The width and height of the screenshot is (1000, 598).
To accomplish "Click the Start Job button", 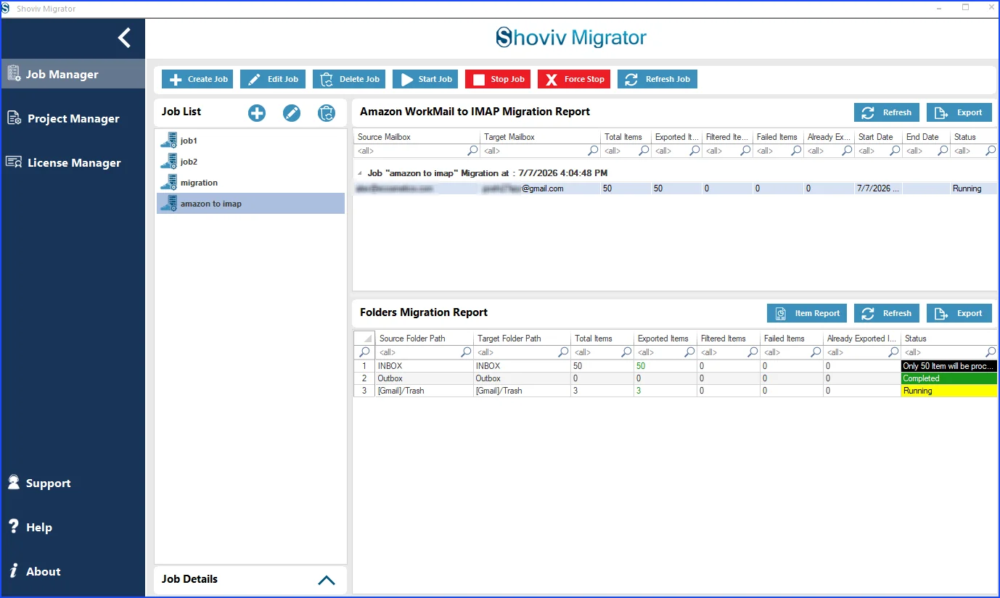I will coord(425,79).
